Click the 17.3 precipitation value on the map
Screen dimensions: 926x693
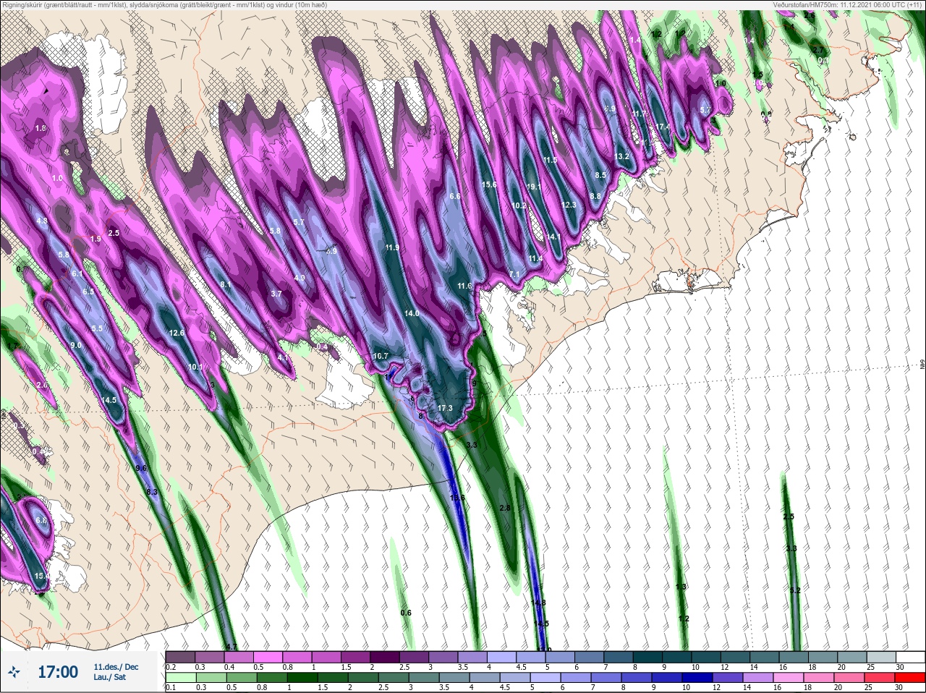446,408
